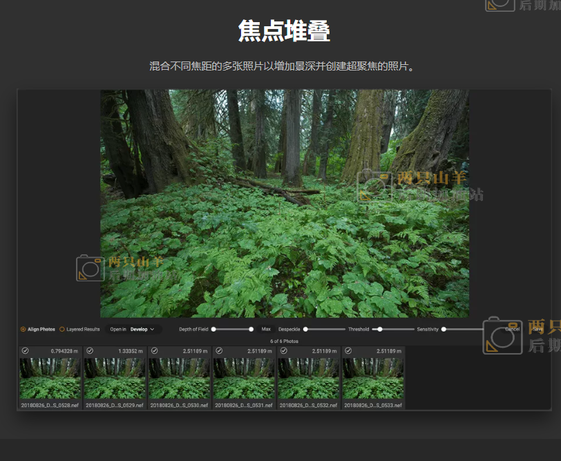
Task: Click the Threshold slider handle
Action: click(380, 329)
